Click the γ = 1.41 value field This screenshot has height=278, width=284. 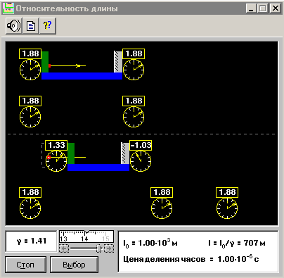tap(31, 241)
